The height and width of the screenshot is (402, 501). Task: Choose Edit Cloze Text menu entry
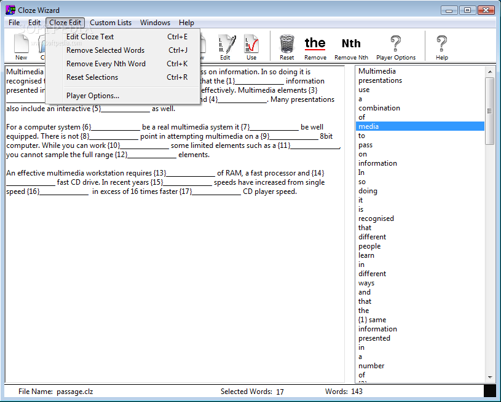pos(123,37)
